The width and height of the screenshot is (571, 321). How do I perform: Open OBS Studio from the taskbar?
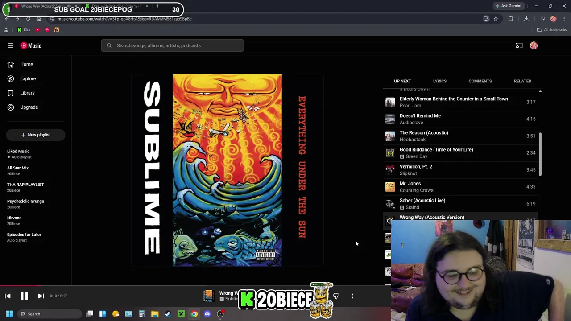(220, 314)
